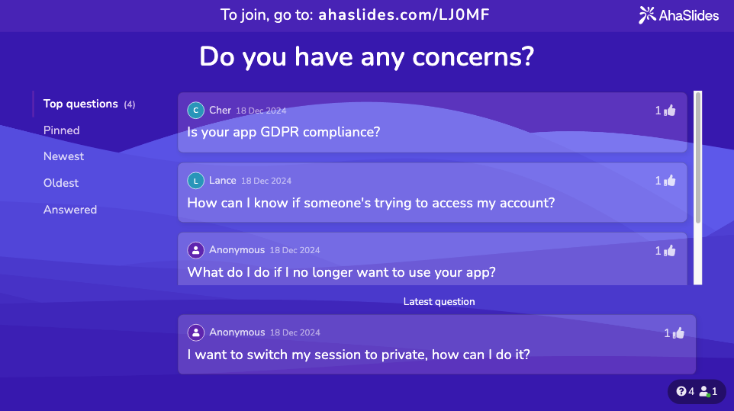Click the question count icon in bottom badge
The height and width of the screenshot is (411, 734).
681,391
